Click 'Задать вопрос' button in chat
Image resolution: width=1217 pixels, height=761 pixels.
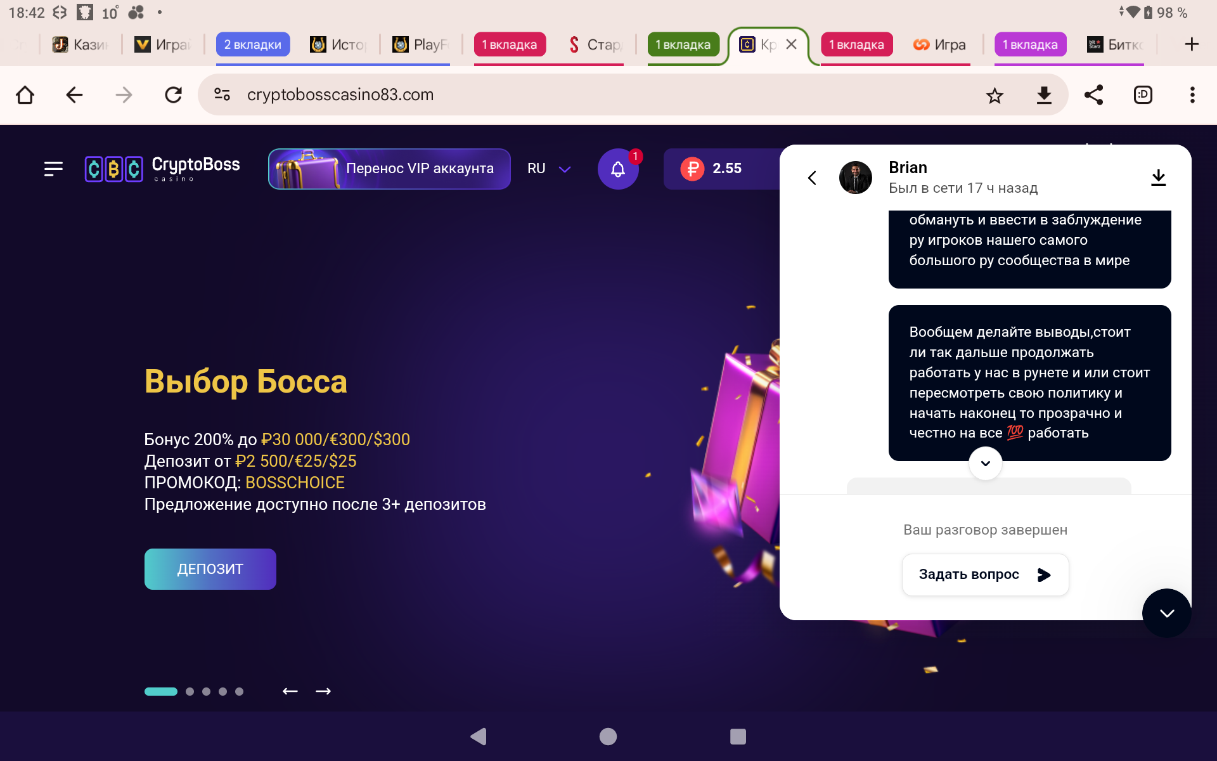point(985,575)
